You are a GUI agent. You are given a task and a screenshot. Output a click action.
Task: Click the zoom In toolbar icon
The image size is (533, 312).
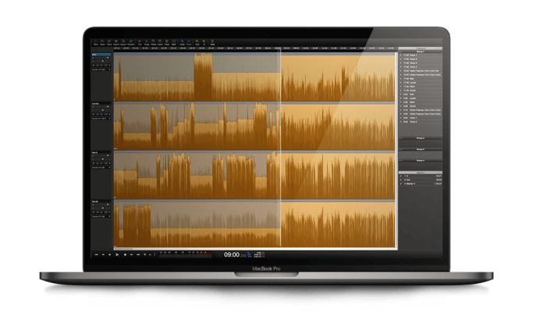(x=204, y=42)
